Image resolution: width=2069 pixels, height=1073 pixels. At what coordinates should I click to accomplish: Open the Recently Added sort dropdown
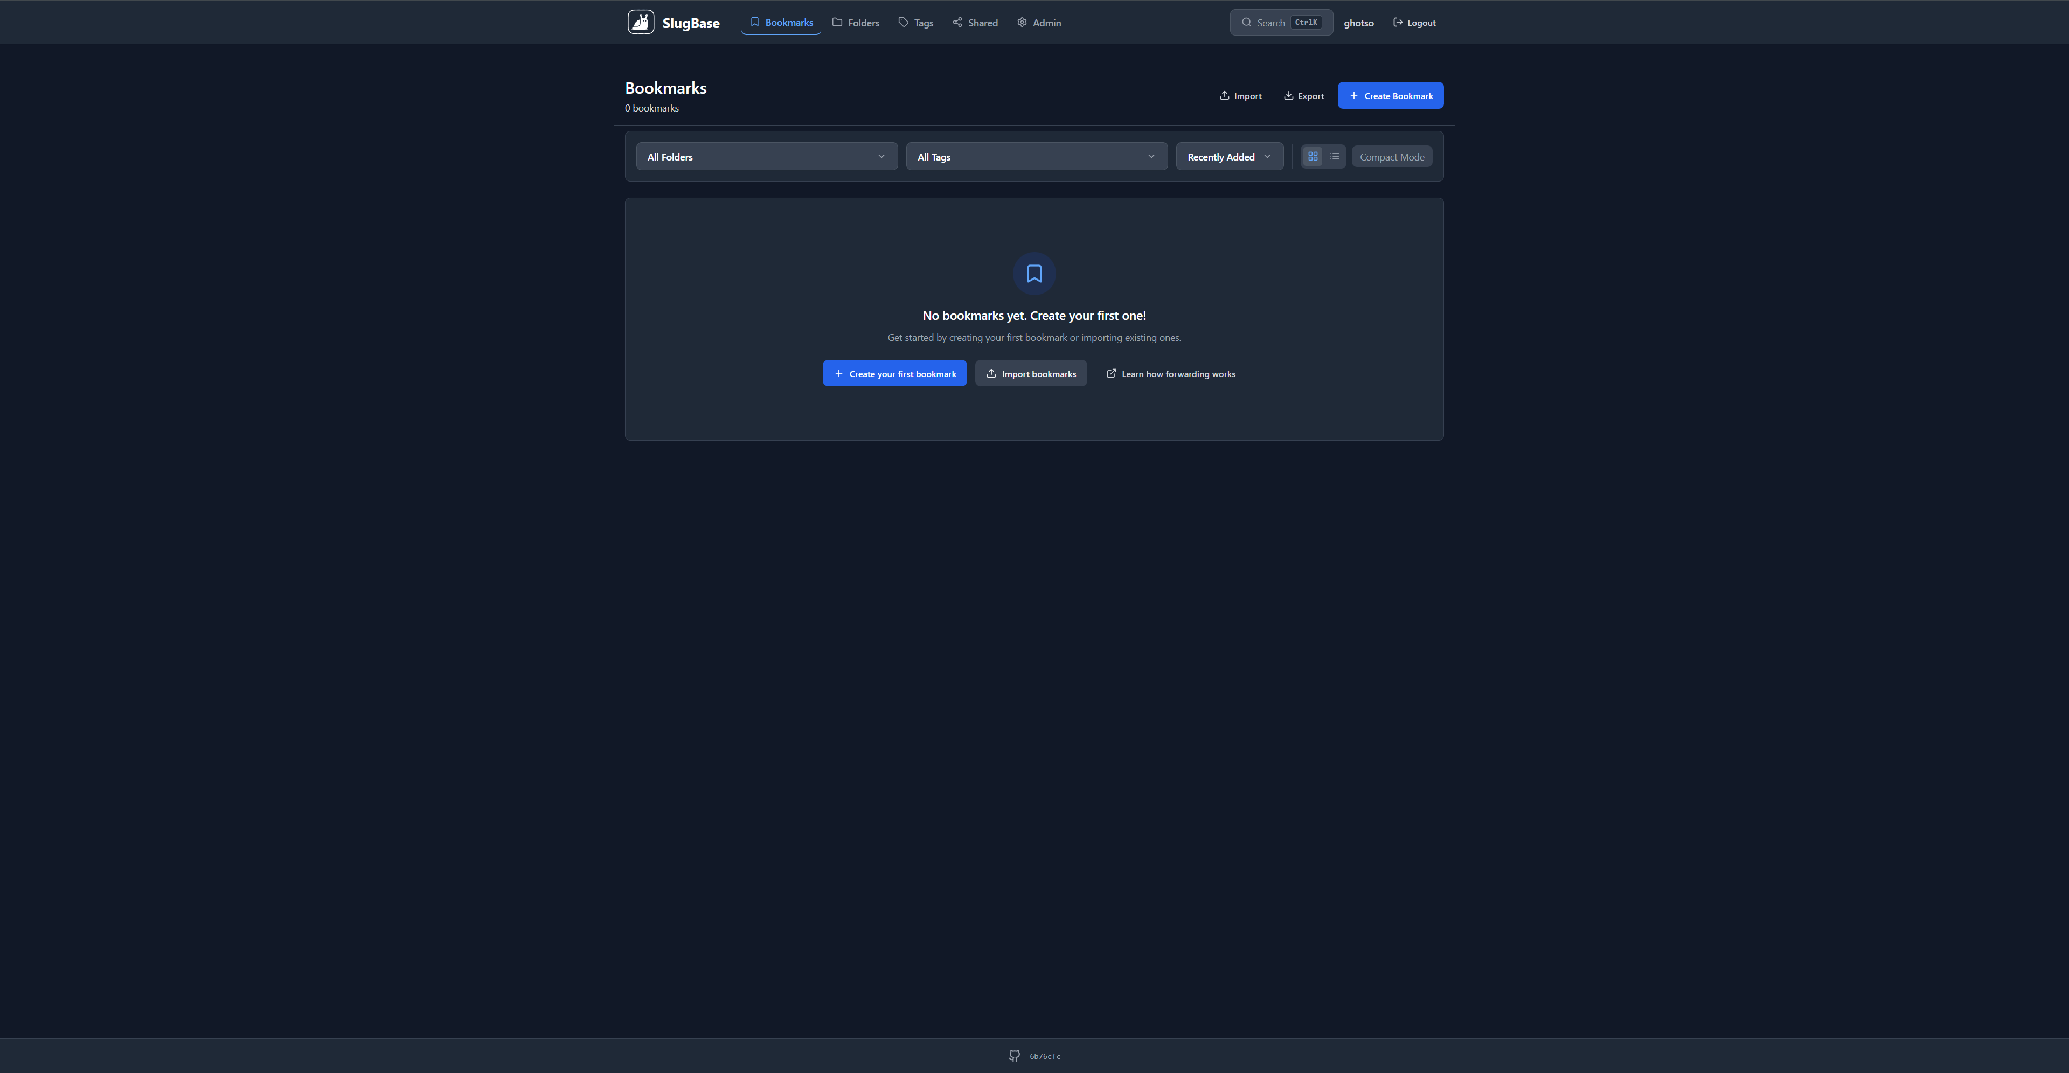pyautogui.click(x=1229, y=157)
